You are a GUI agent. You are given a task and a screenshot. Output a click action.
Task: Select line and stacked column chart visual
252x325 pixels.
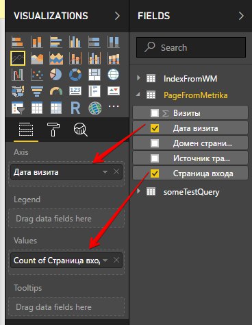(x=75, y=59)
